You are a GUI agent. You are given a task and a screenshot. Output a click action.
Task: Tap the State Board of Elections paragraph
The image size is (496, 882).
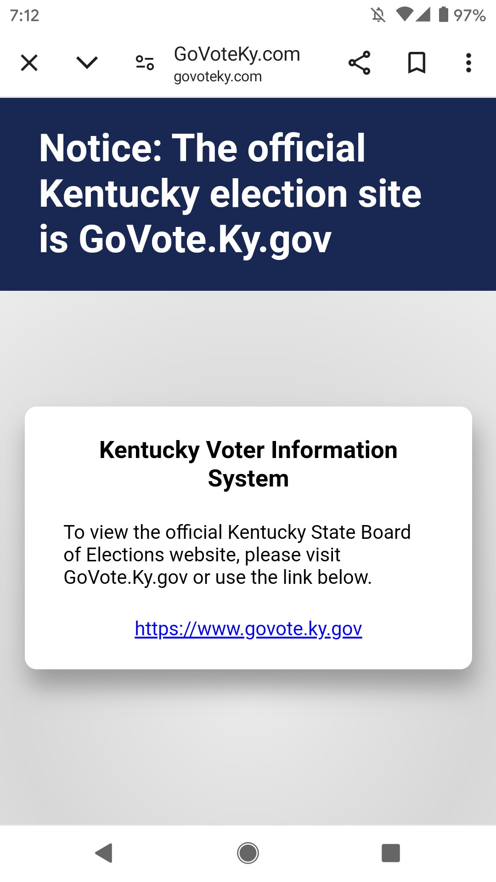click(237, 554)
